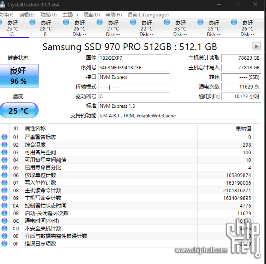
Task: Click the status icon for row 0D 不安全关机计数
Action: [4, 228]
